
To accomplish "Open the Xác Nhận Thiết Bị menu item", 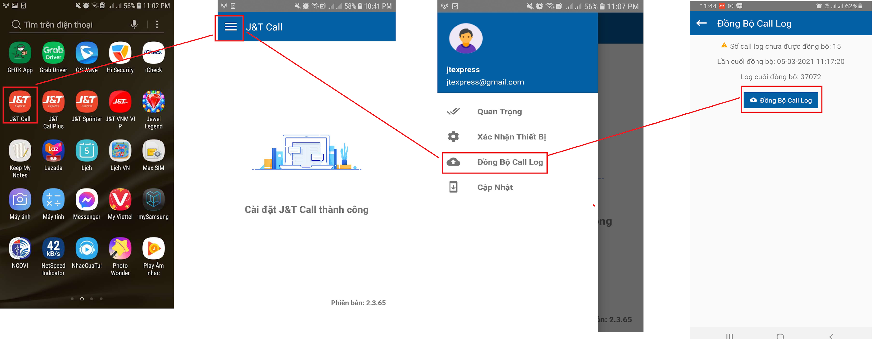I will point(511,137).
